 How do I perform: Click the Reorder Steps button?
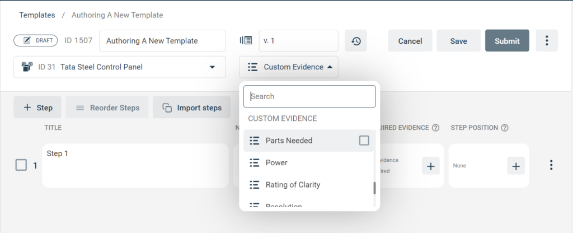[107, 108]
